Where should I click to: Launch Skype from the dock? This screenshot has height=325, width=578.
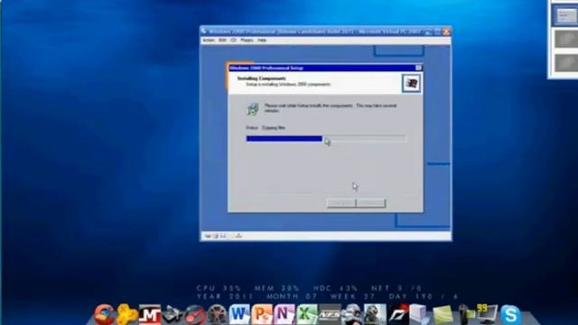[510, 315]
